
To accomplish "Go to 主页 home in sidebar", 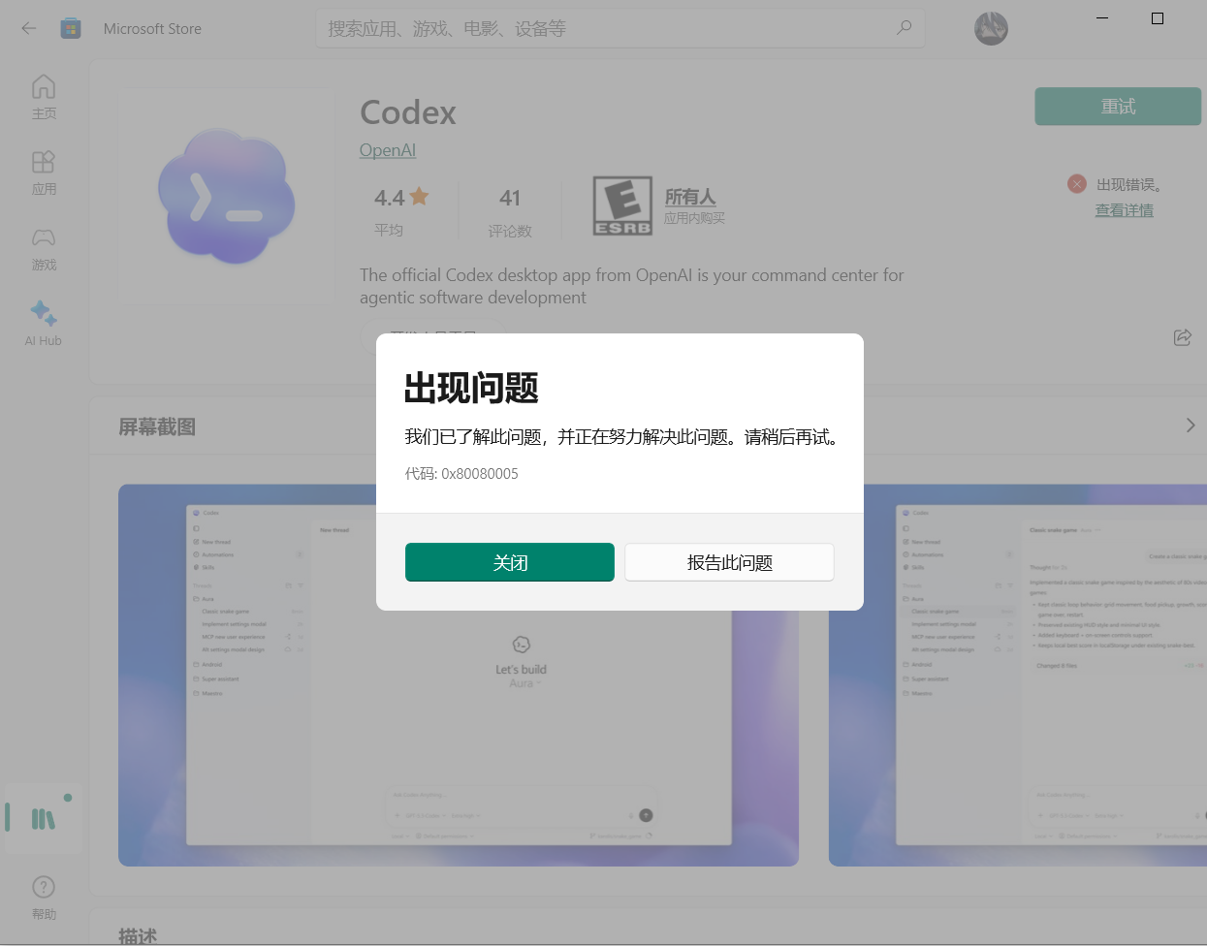I will coord(44,97).
